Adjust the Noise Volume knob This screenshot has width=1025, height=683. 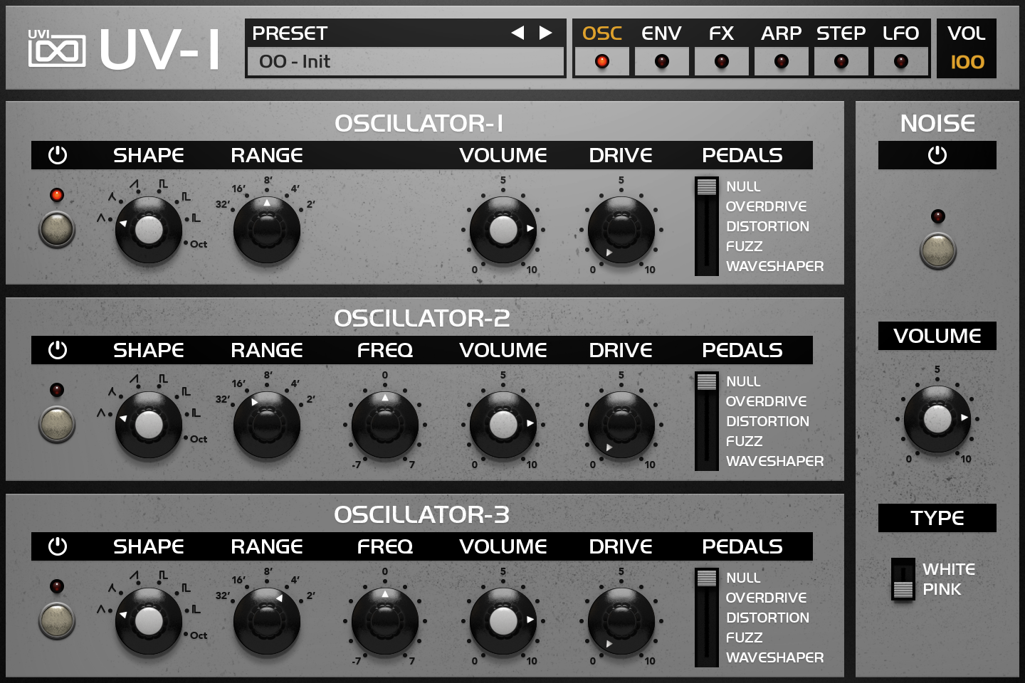[x=937, y=419]
